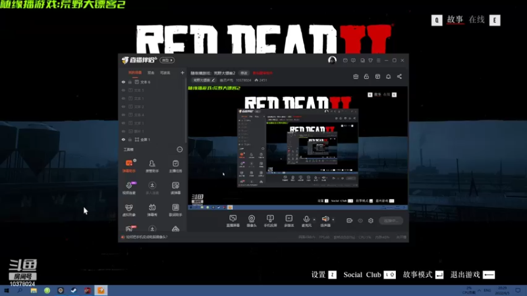The image size is (527, 296).
Task: Add the 摄像头 camera source
Action: coord(252,221)
